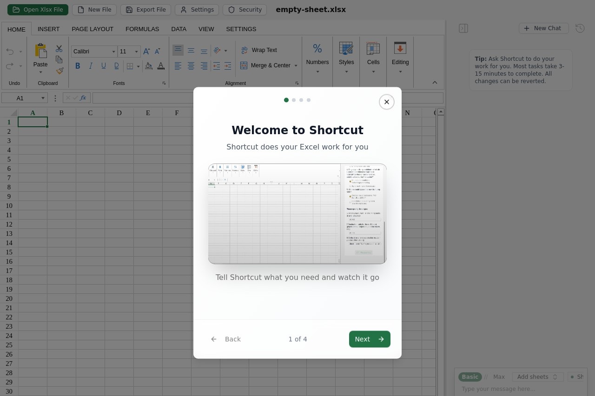Switch to the HOME ribbon tab
This screenshot has height=396, width=595.
click(16, 29)
